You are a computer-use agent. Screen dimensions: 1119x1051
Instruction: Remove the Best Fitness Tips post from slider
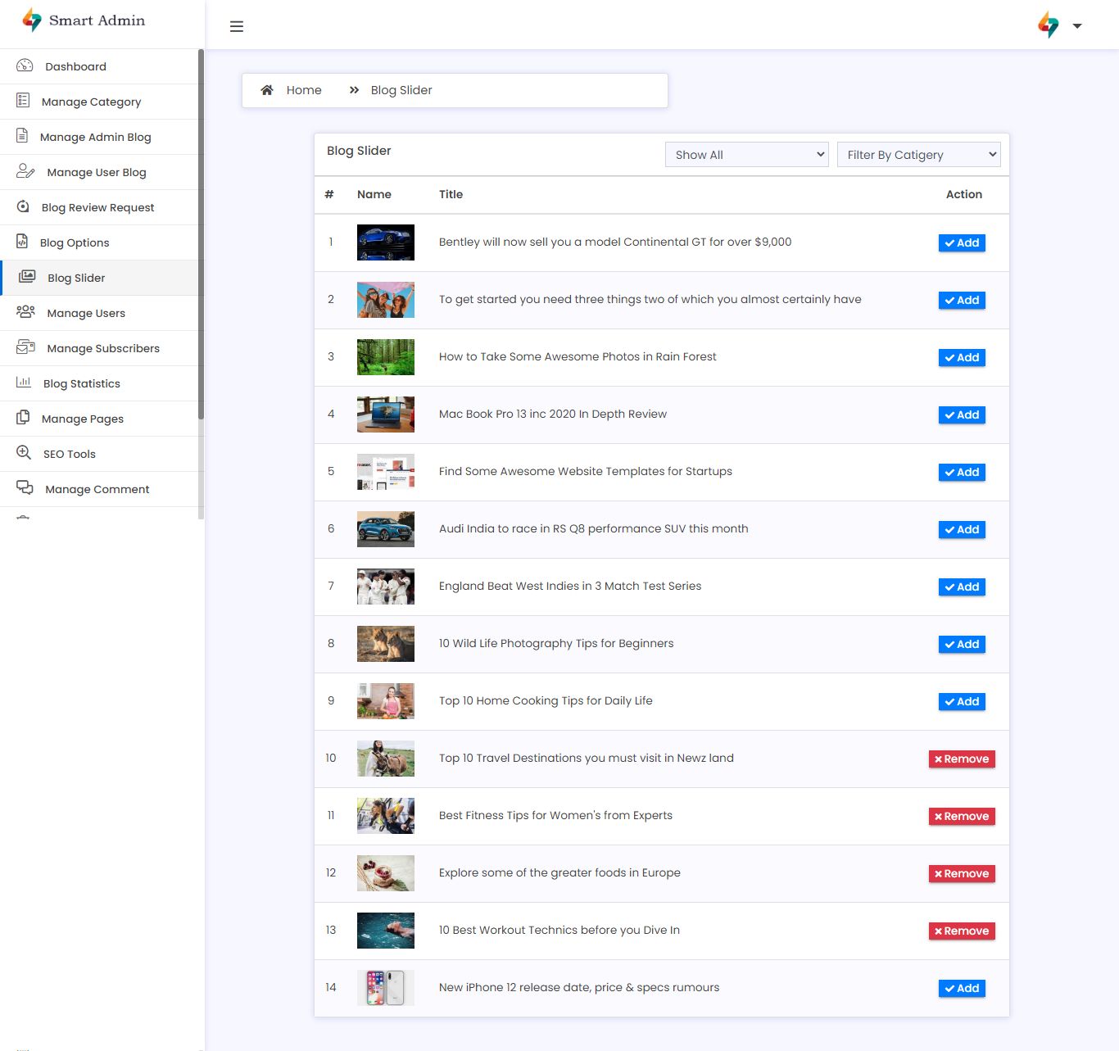click(x=962, y=816)
